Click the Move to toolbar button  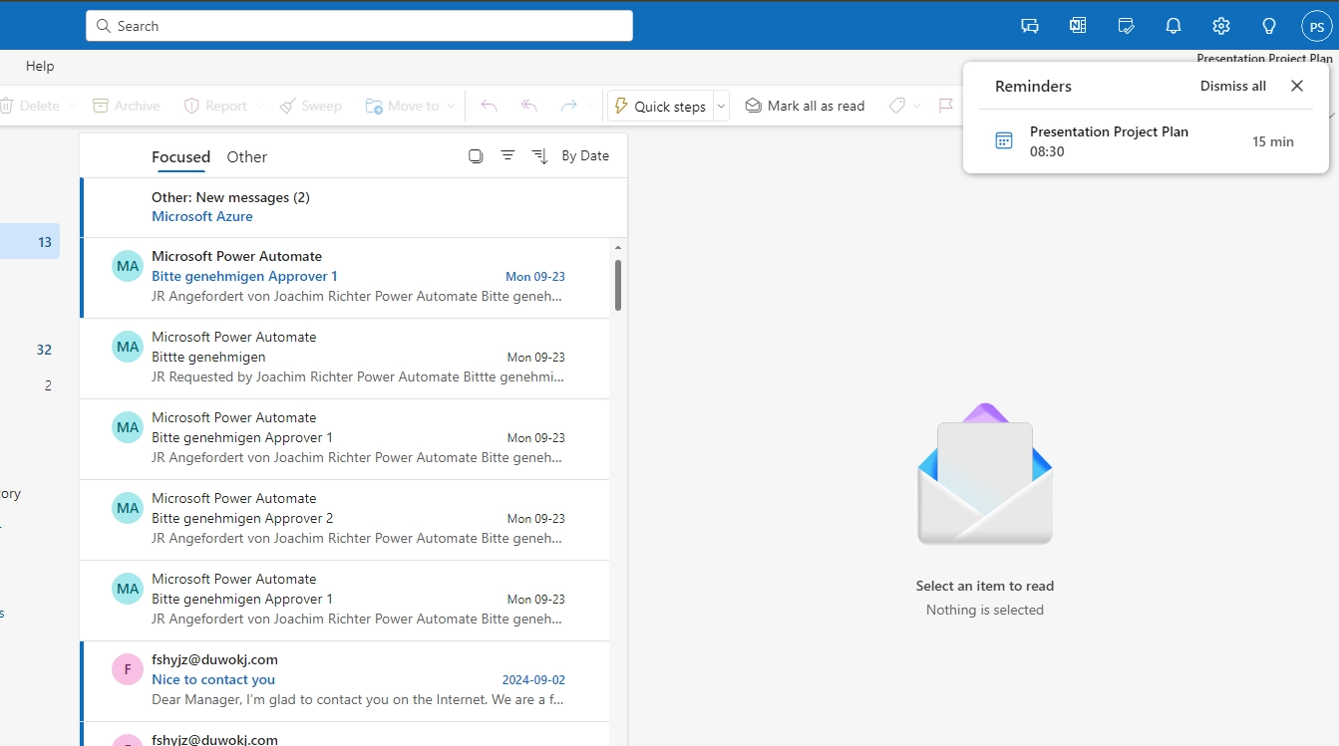[x=402, y=106]
